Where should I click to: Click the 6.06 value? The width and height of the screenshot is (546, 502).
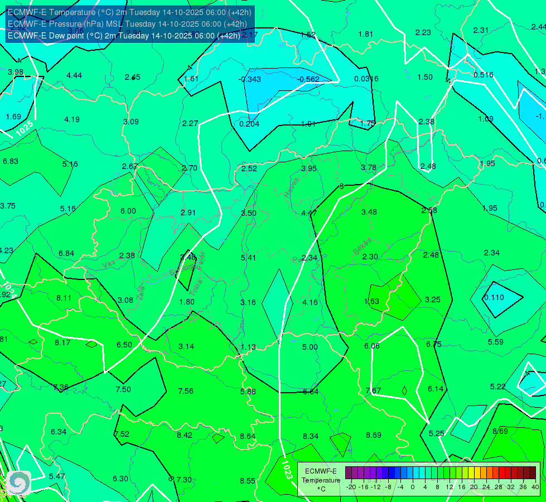(372, 346)
